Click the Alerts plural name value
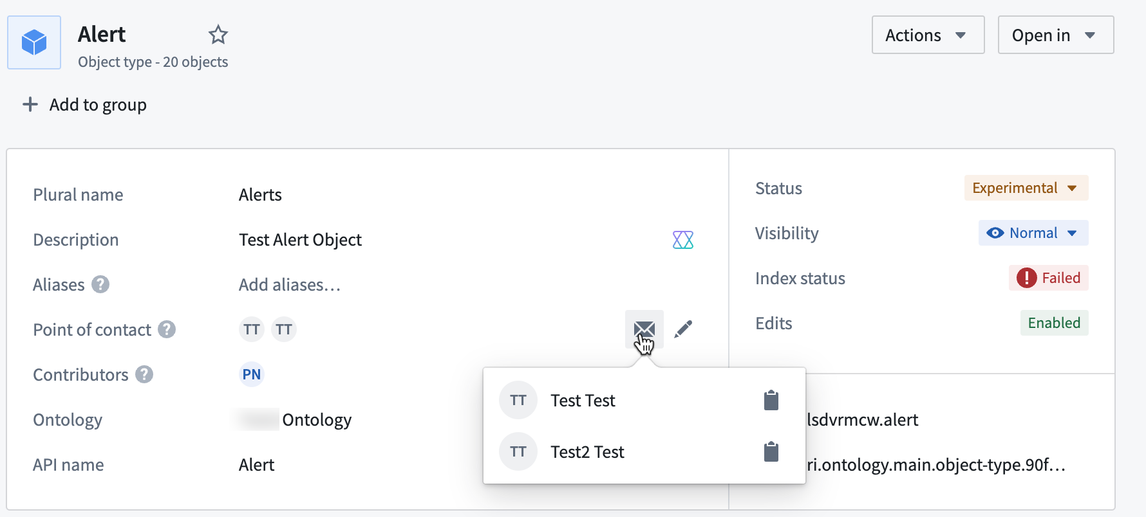 (x=260, y=194)
